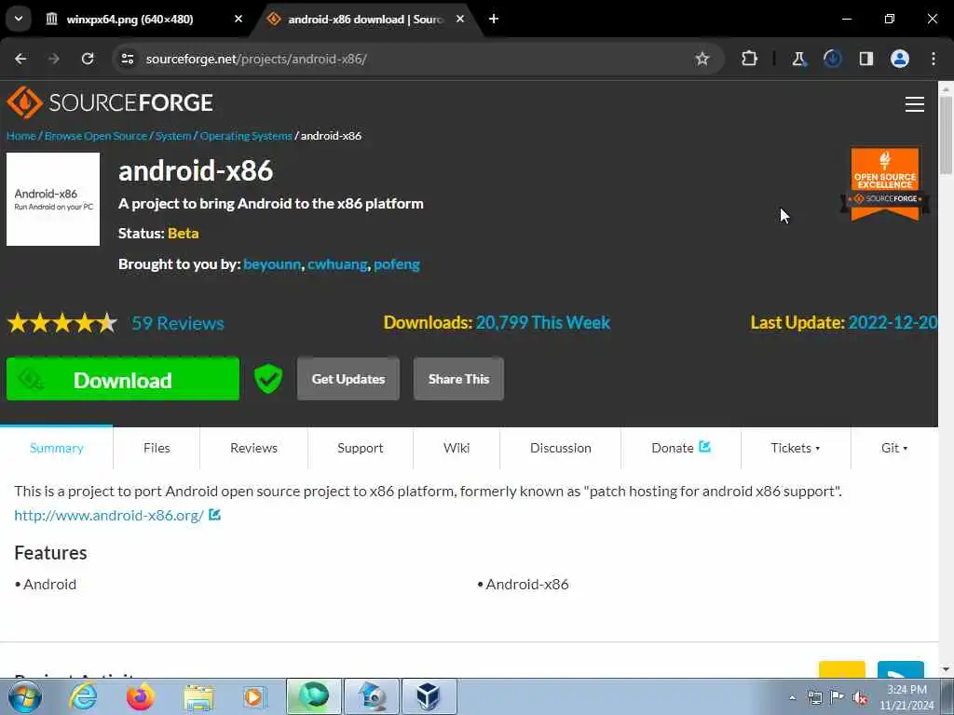Expand the Git dropdown
Image resolution: width=954 pixels, height=715 pixels.
[894, 448]
